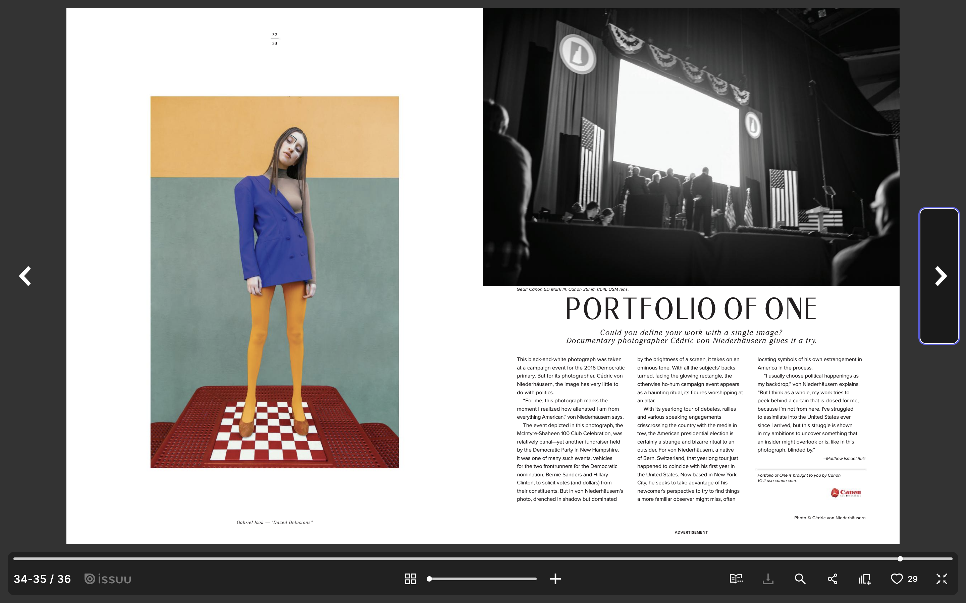
Task: Click the Gabriel Isak fashion photograph
Action: tap(275, 282)
